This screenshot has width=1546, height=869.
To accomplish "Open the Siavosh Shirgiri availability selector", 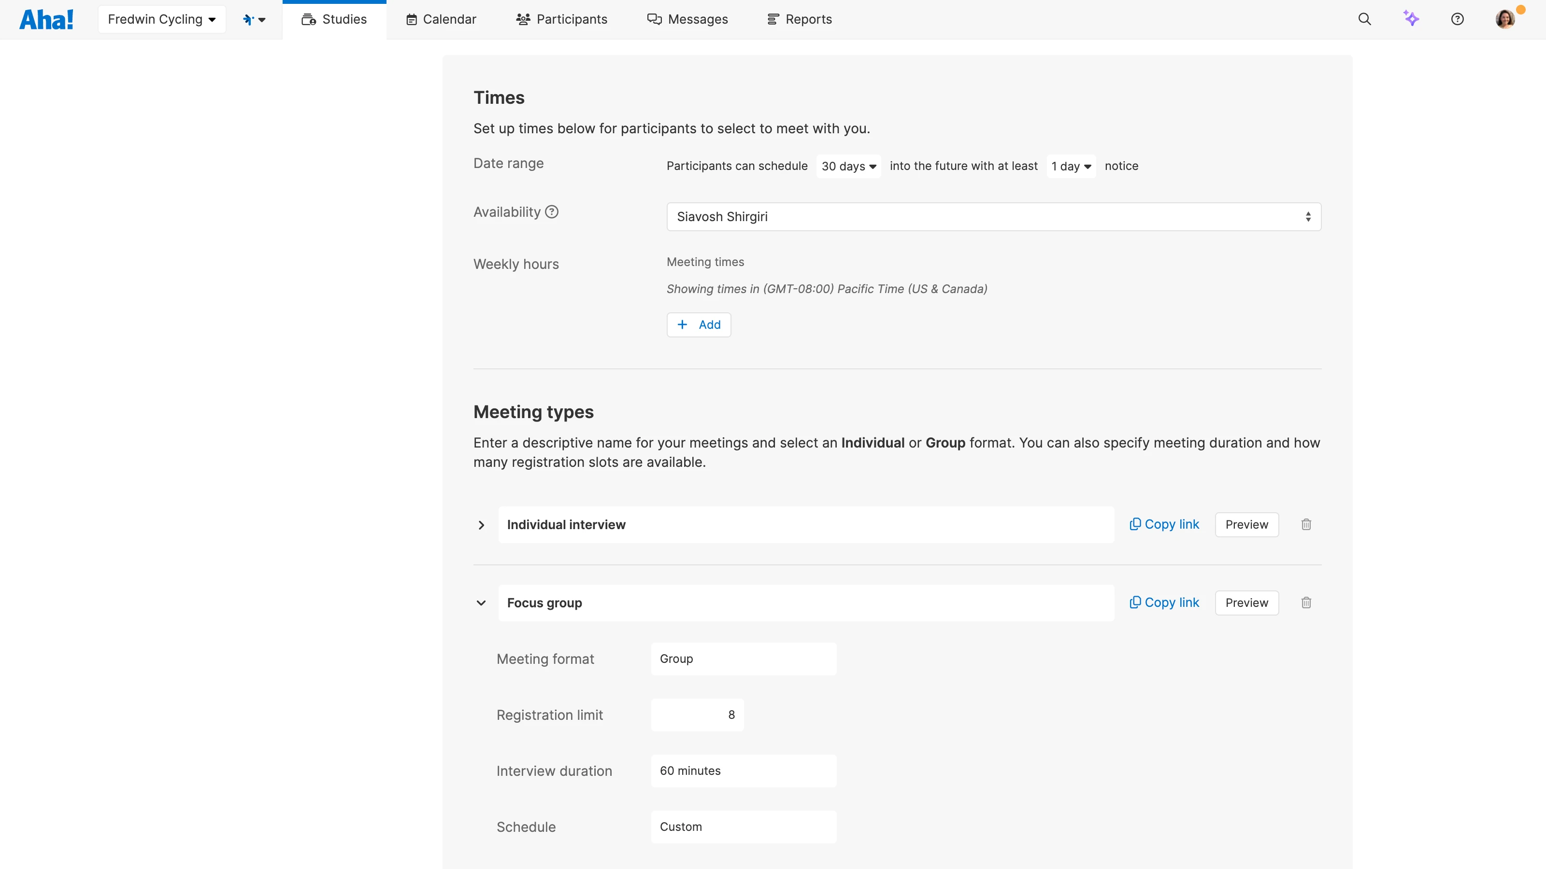I will [x=993, y=216].
